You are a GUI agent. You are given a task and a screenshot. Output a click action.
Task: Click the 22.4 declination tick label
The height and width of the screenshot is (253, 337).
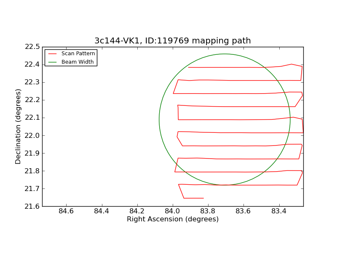click(x=32, y=65)
